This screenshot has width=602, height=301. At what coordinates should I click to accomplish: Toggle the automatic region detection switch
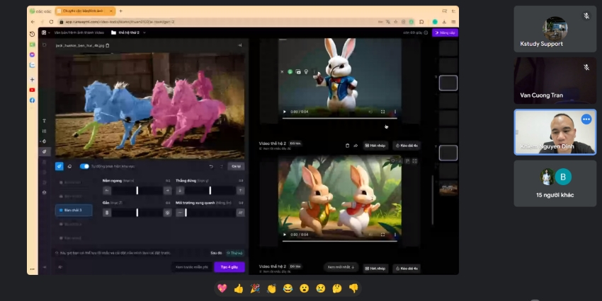click(x=84, y=166)
